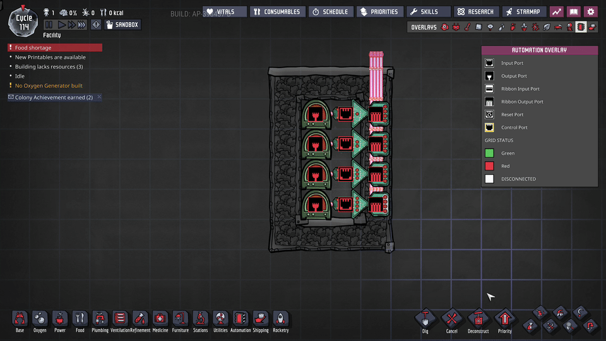Set game to fastest triple speed

(x=81, y=25)
